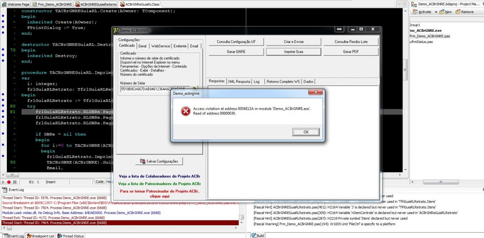
Task: Open the Email configuration tab
Action: [194, 46]
